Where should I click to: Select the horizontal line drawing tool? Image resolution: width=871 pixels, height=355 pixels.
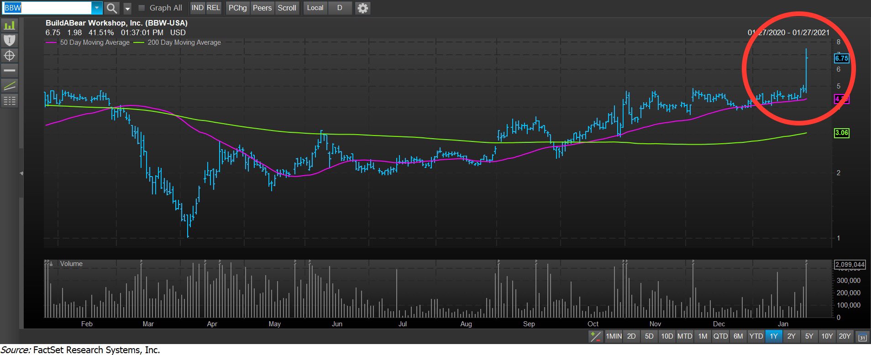pyautogui.click(x=10, y=70)
